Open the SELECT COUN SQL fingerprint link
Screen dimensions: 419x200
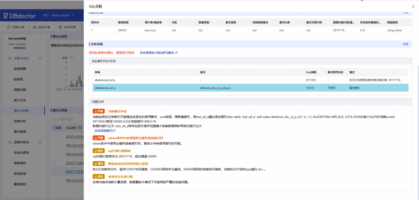pyautogui.click(x=75, y=171)
